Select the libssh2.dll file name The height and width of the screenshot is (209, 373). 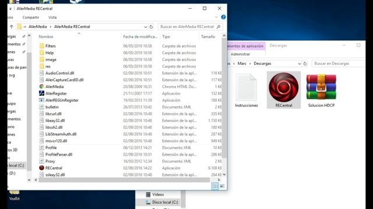pos(54,127)
